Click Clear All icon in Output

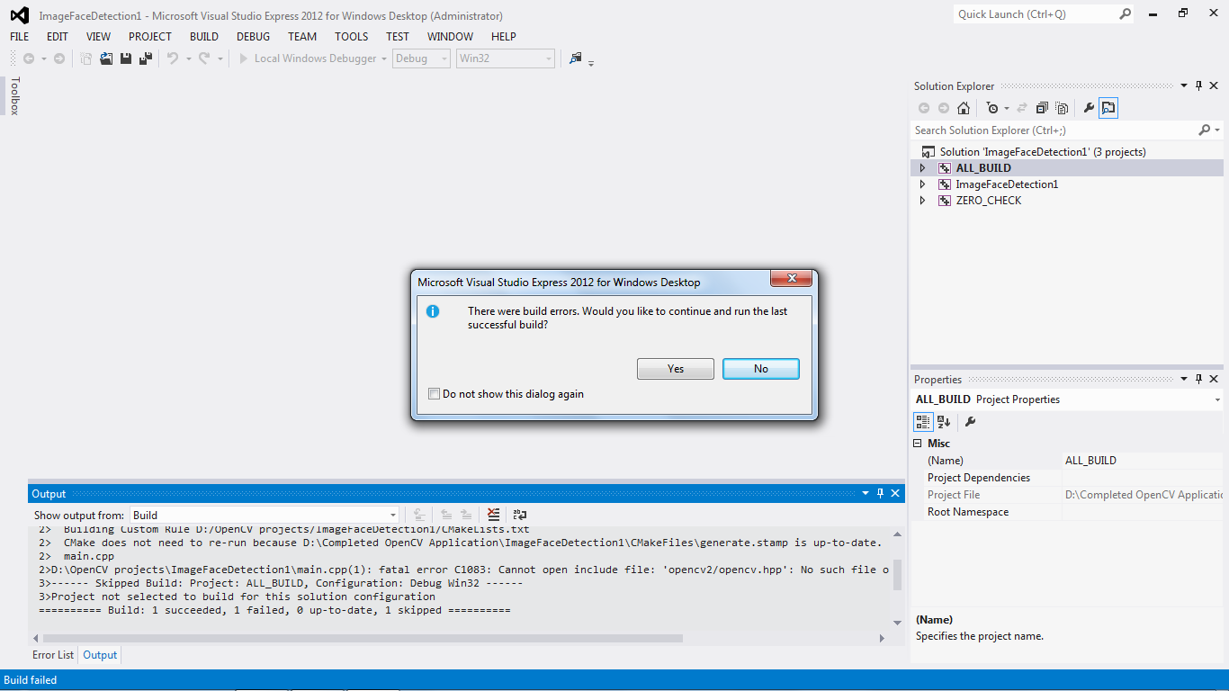[x=493, y=515]
